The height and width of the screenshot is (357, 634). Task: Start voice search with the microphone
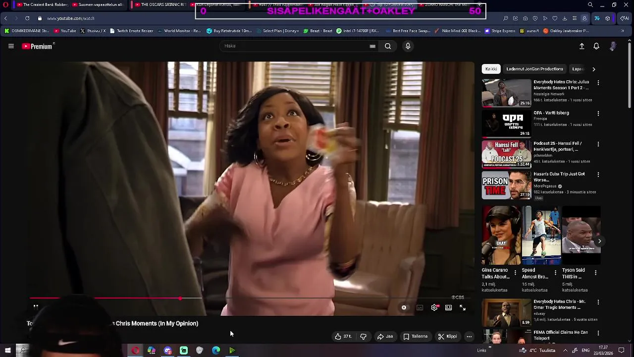(x=408, y=46)
